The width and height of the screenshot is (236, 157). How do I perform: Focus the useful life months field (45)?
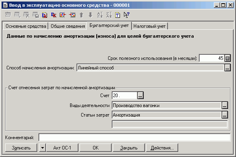(x=212, y=58)
